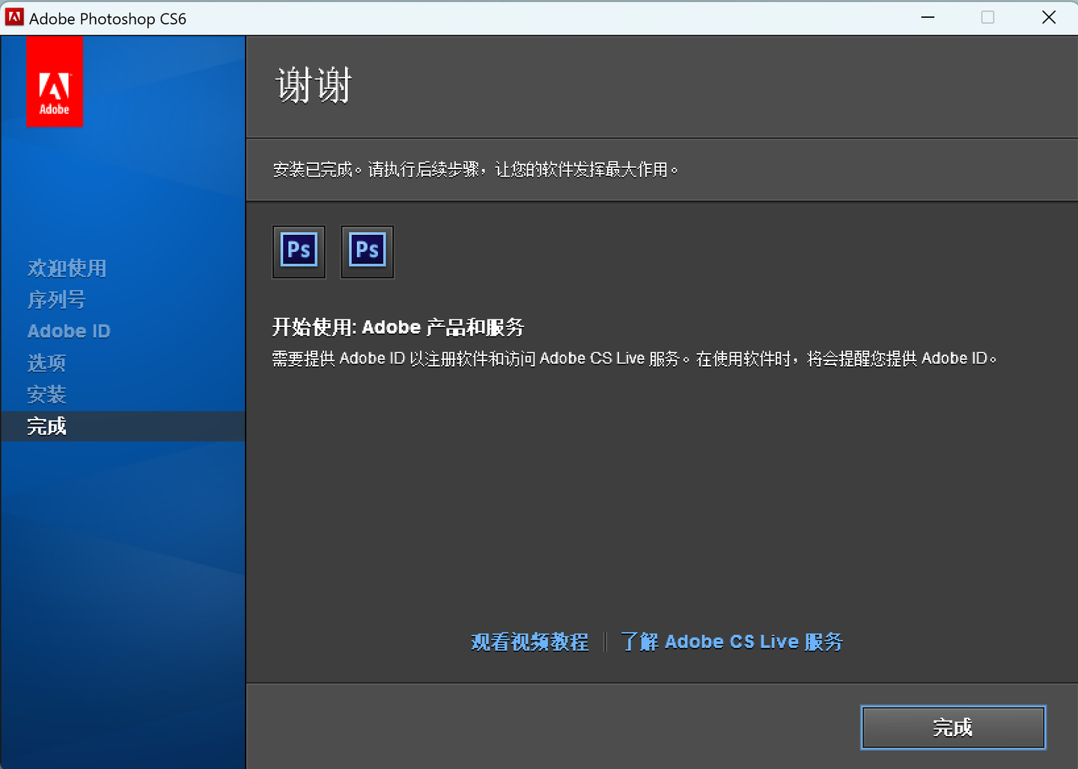Select the 安装 step in sidebar

tap(46, 394)
